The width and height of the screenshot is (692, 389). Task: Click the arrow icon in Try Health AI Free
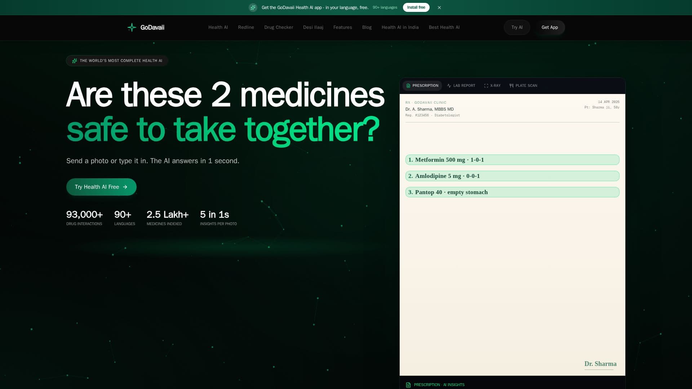[x=125, y=187]
